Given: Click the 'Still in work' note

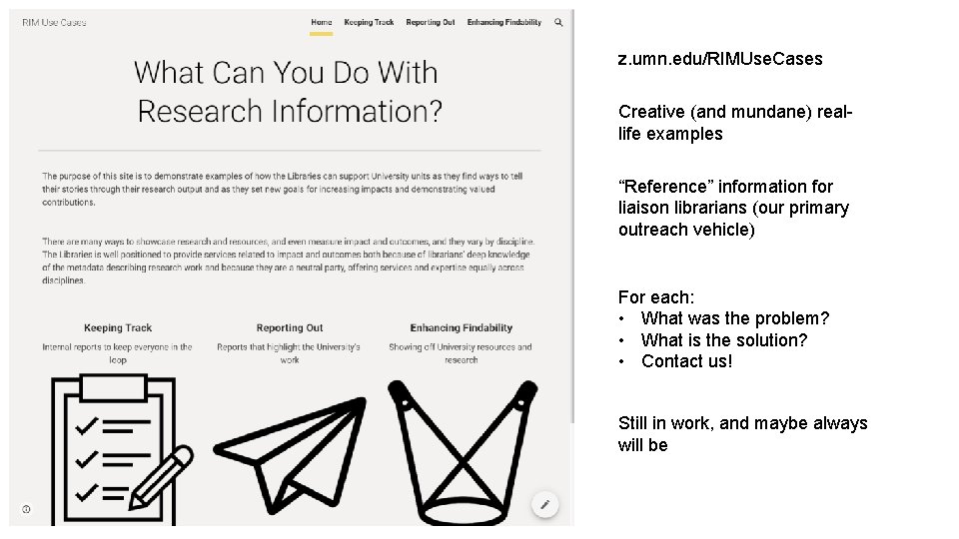Looking at the screenshot, I should click(742, 434).
